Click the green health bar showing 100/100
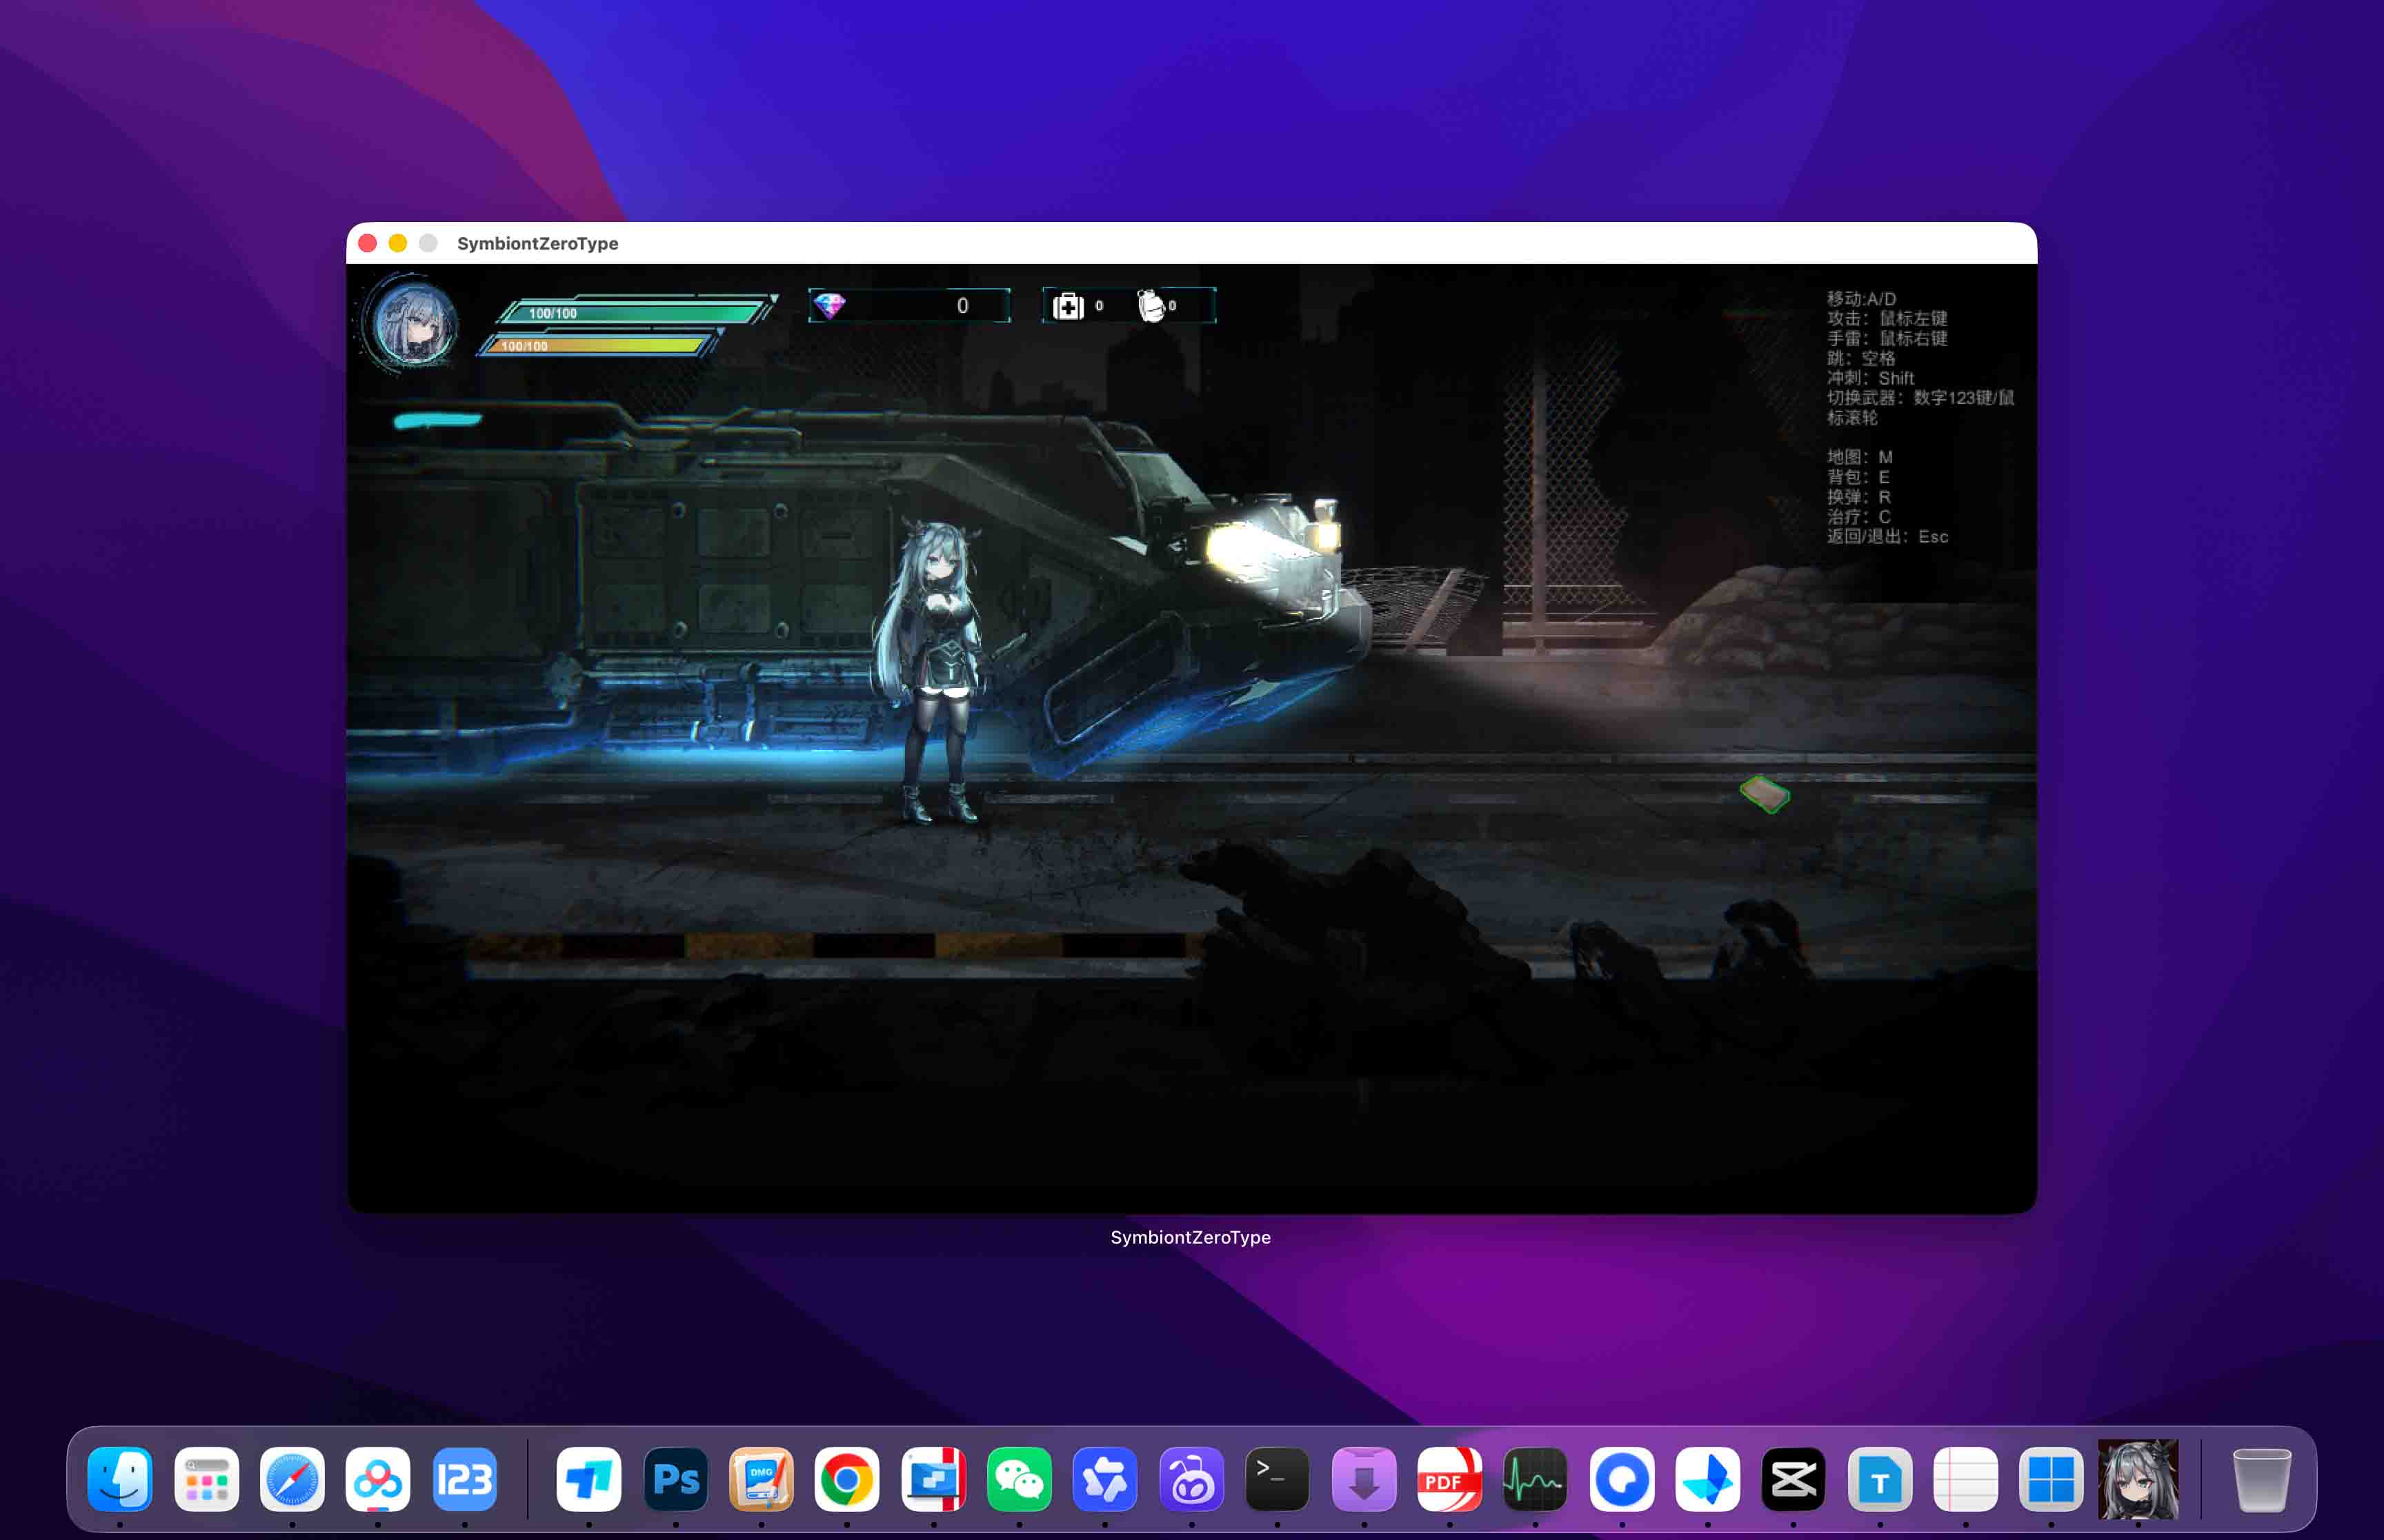 point(636,312)
